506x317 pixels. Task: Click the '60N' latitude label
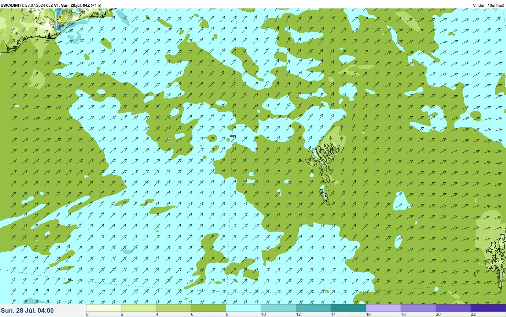pyautogui.click(x=70, y=280)
